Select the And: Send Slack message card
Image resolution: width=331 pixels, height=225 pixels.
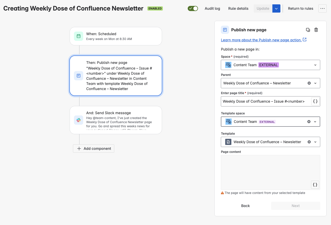pos(116,120)
